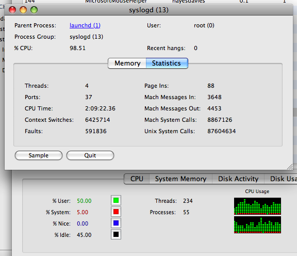Click the window resize grip corner
Viewport: 297px width, 256px height.
coord(290,167)
